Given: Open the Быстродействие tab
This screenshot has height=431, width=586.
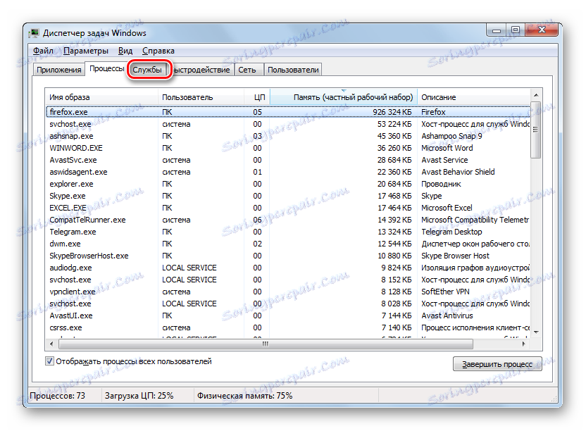Looking at the screenshot, I should (x=202, y=70).
